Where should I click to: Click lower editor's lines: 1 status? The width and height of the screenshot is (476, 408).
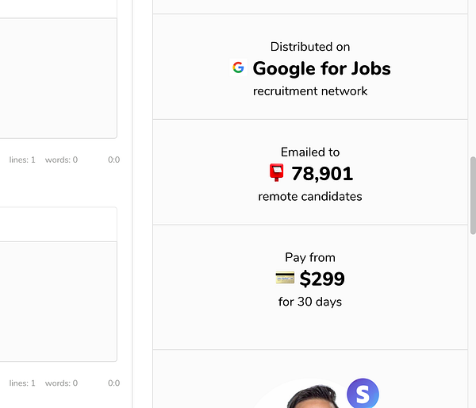(22, 383)
